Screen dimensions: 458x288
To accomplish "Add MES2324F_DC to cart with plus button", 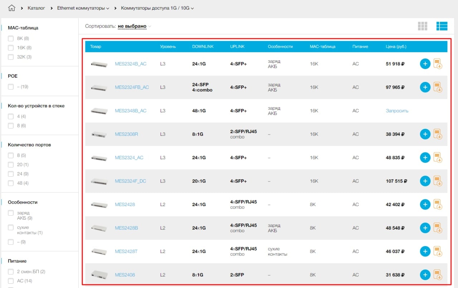I will [425, 181].
